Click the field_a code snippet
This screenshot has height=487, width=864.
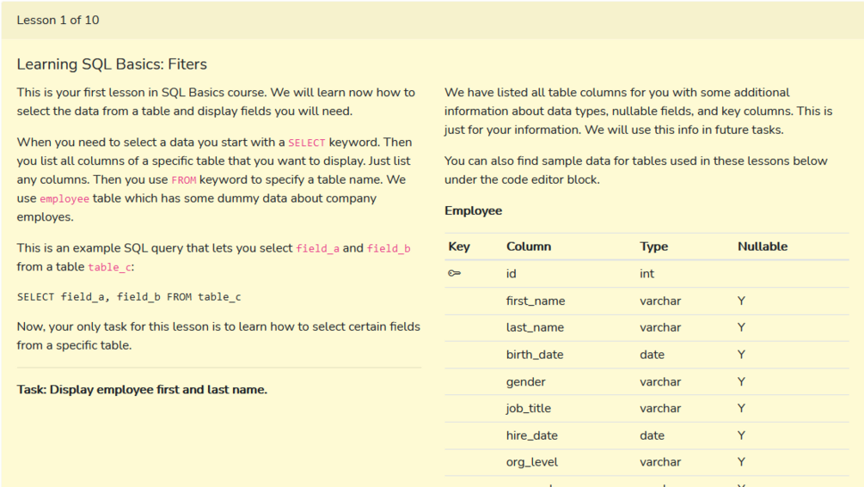317,249
